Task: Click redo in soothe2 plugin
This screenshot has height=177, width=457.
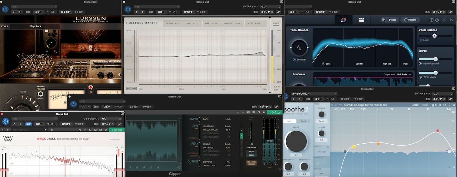Action: pyautogui.click(x=425, y=105)
